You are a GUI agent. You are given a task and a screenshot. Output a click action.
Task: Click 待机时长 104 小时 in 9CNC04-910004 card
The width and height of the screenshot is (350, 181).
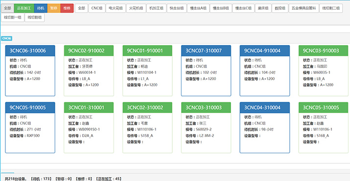tap(260, 72)
